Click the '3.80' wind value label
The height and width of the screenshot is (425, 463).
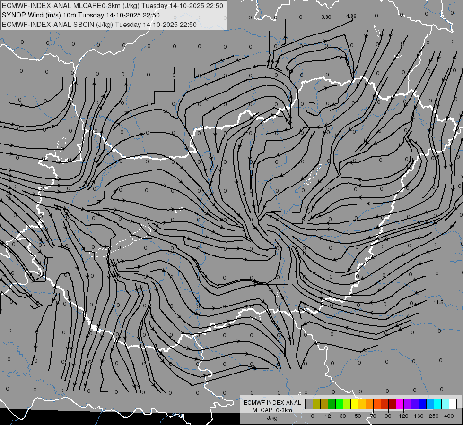[326, 17]
